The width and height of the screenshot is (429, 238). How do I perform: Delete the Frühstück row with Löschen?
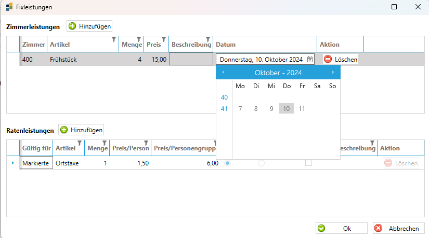coord(341,59)
